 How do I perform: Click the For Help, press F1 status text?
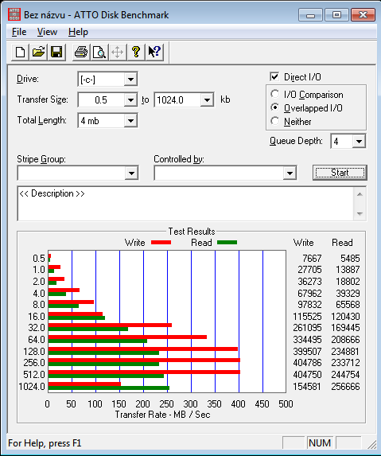point(45,443)
